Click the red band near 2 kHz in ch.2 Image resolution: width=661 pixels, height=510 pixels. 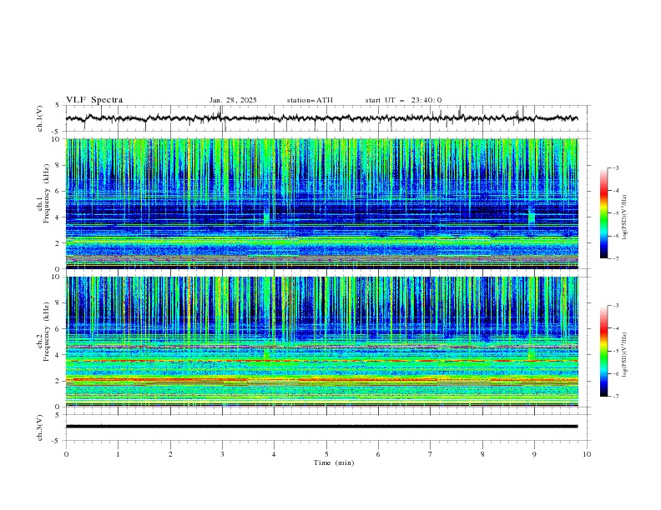click(322, 380)
